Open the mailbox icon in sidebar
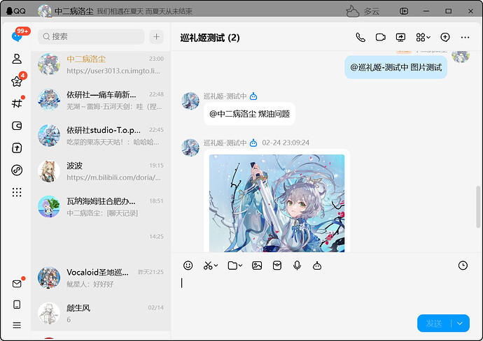Viewport: 483px width, 341px height. (x=17, y=284)
